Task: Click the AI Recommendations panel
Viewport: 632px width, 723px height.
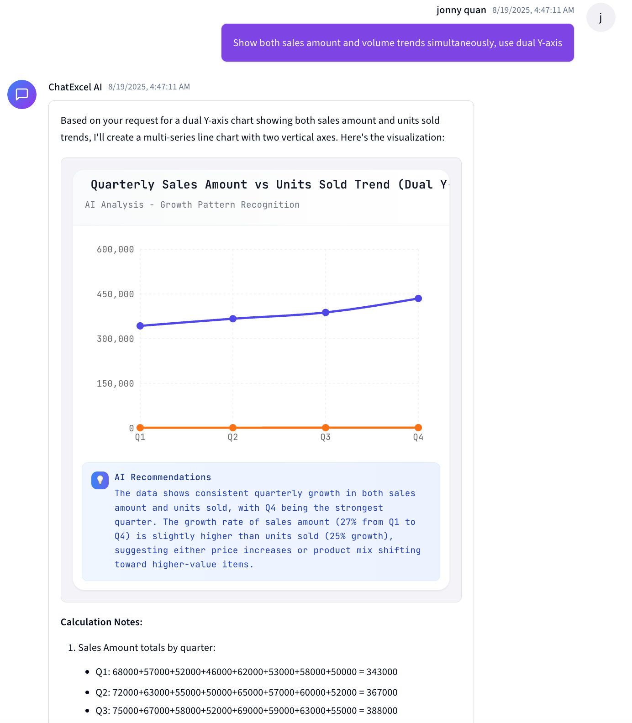Action: (x=261, y=523)
